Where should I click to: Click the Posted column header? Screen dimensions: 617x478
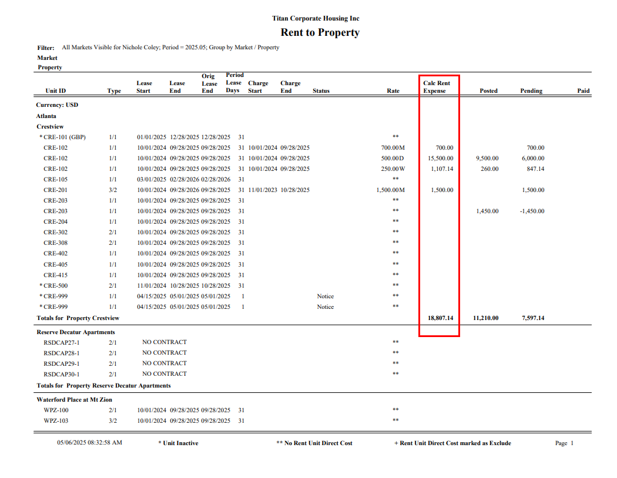488,91
